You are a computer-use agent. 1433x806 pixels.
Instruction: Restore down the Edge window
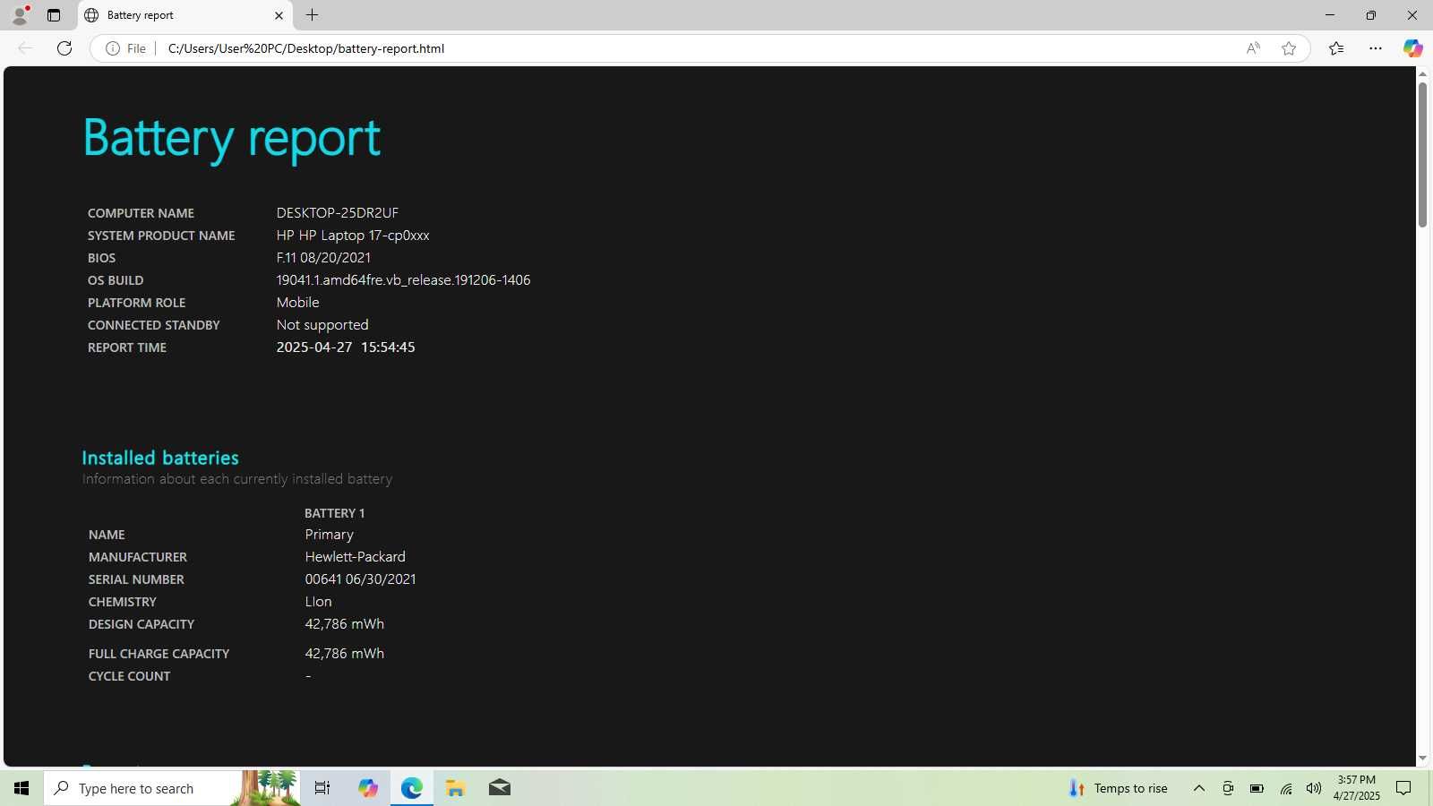click(1370, 15)
